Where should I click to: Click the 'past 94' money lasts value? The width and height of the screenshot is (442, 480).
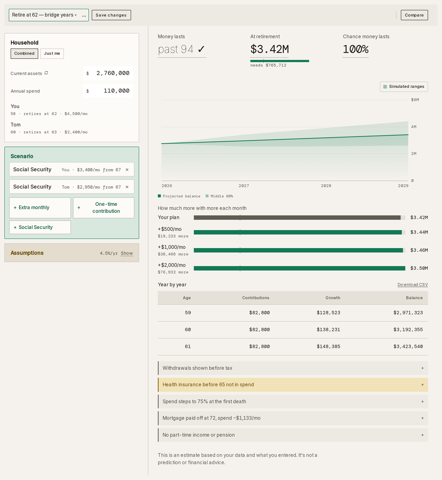(182, 49)
